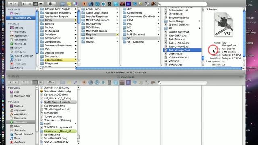Viewport: 258px width, 145px height.
Task: Switch Downloads window to Cover Flow view
Action: 41,82
